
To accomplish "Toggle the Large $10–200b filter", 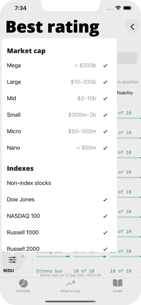I will 60,82.
